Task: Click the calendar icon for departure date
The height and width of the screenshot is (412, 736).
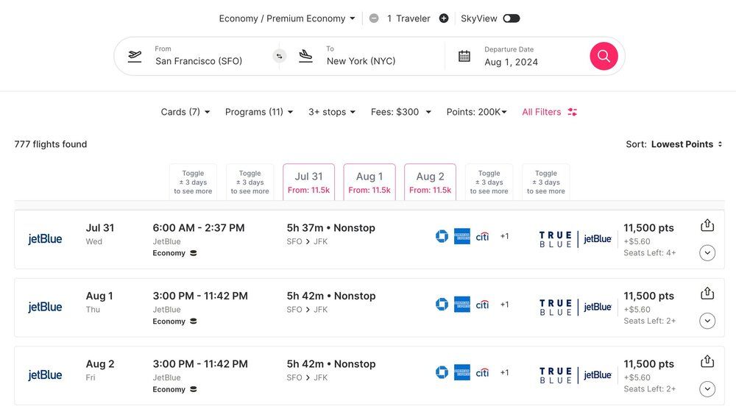Action: point(464,56)
